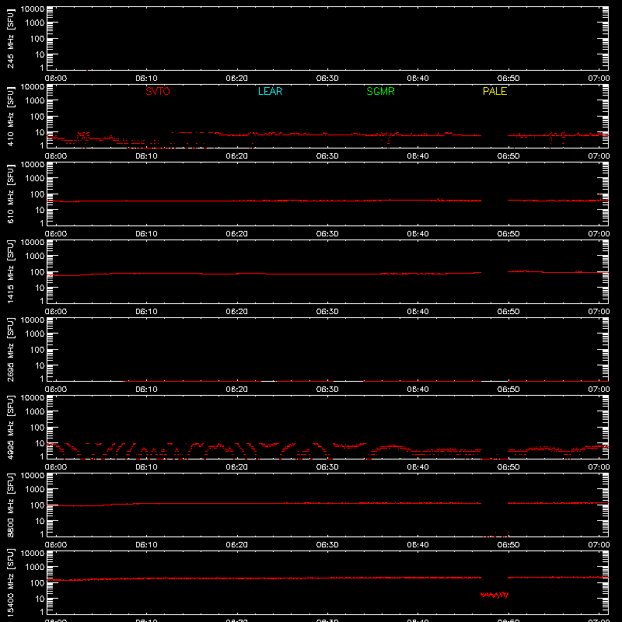Click the cyan LEAR station label
This screenshot has width=622, height=622.
click(x=270, y=91)
